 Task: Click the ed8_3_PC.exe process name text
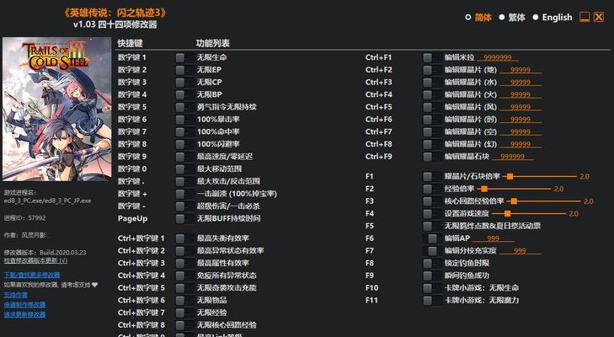click(x=47, y=201)
